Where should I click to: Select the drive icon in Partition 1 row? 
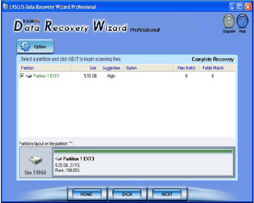tap(29, 76)
